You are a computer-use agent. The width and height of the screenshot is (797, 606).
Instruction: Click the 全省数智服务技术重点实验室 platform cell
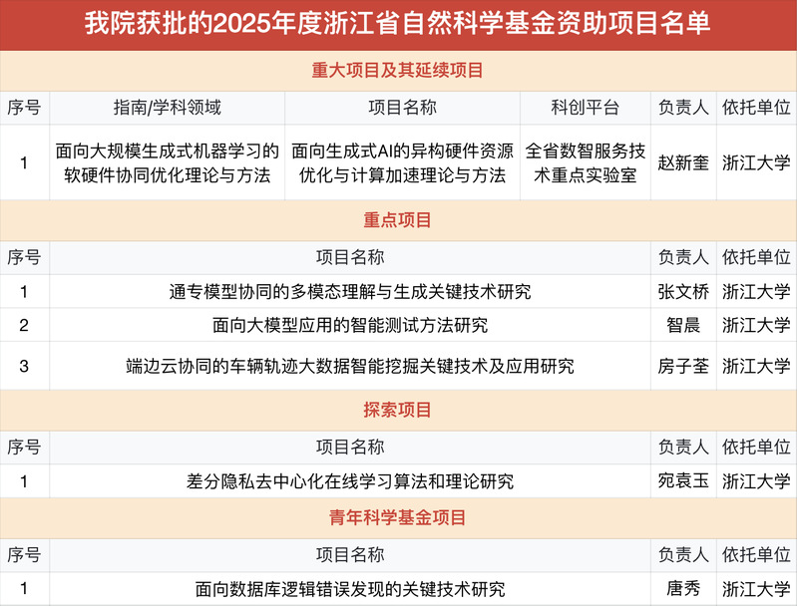pos(585,162)
